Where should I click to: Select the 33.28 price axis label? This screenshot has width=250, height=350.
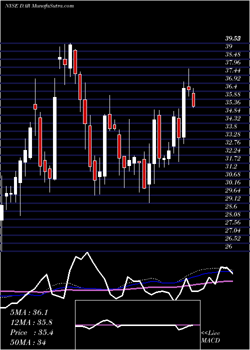coord(232,134)
